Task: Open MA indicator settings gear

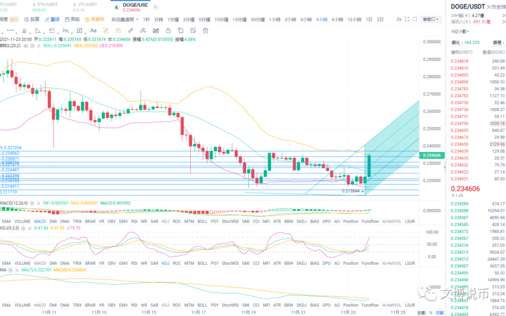Action: [11, 270]
